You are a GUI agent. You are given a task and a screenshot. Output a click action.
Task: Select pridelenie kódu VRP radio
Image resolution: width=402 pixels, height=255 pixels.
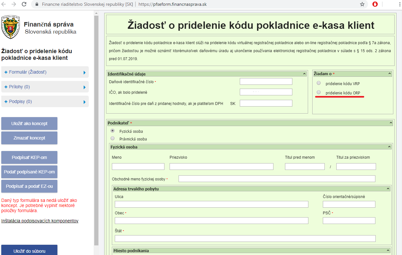click(x=319, y=83)
